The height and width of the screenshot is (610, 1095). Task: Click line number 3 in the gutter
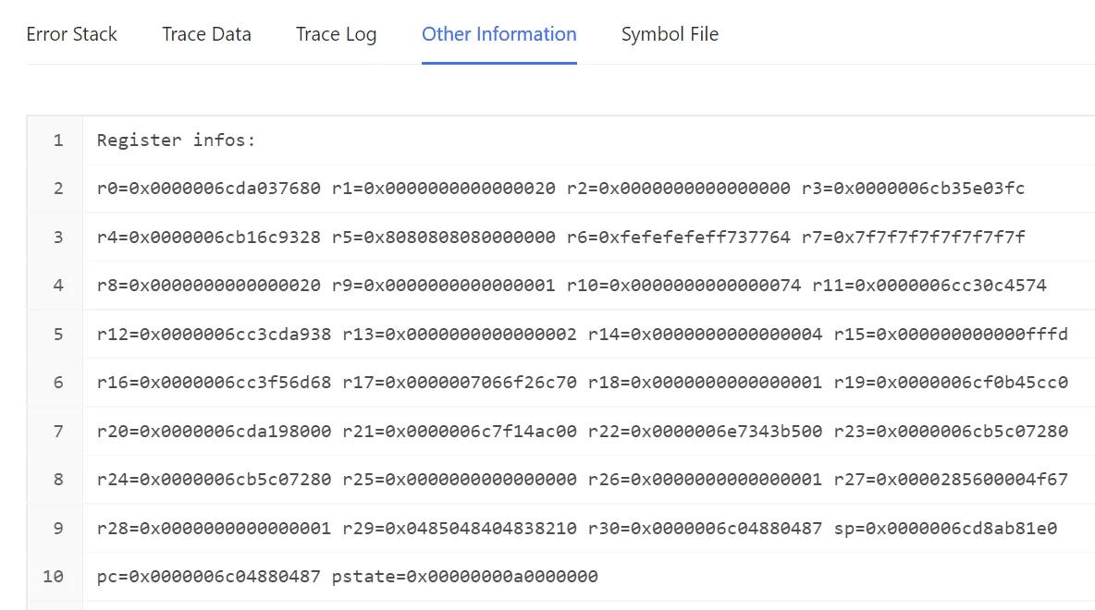coord(58,238)
